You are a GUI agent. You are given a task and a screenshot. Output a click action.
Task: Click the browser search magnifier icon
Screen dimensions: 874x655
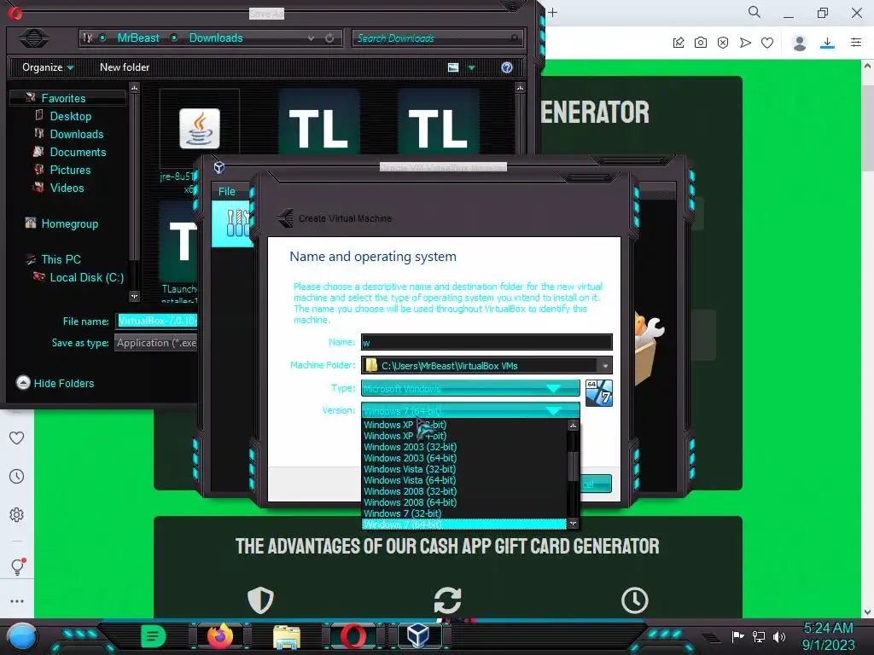pyautogui.click(x=755, y=12)
